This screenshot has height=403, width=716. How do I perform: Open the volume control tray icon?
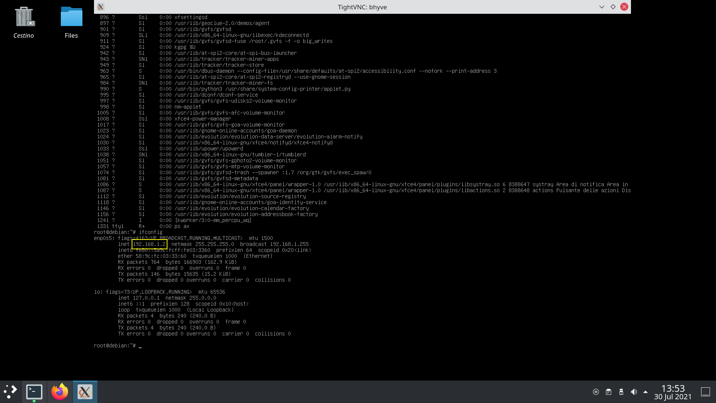(634, 392)
